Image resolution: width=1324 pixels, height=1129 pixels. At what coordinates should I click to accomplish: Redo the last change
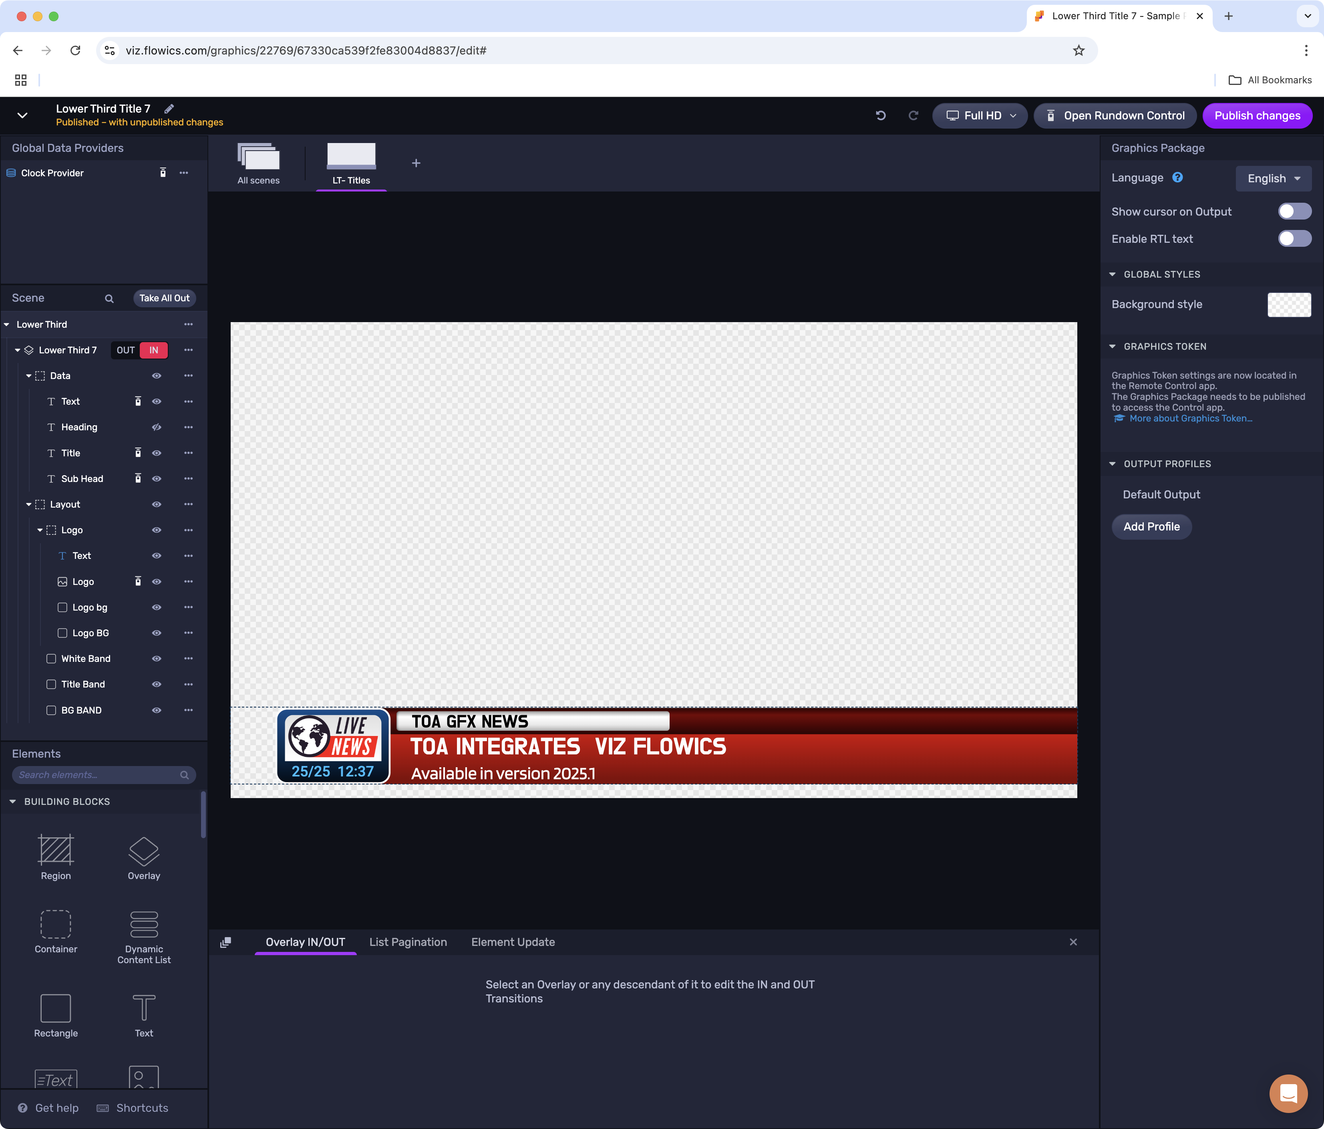click(913, 116)
